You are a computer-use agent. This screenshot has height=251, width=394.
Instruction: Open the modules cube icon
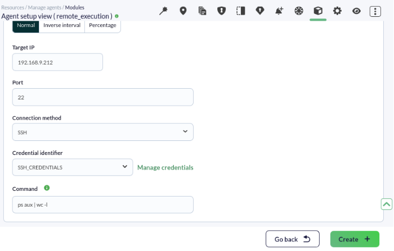pos(318,11)
